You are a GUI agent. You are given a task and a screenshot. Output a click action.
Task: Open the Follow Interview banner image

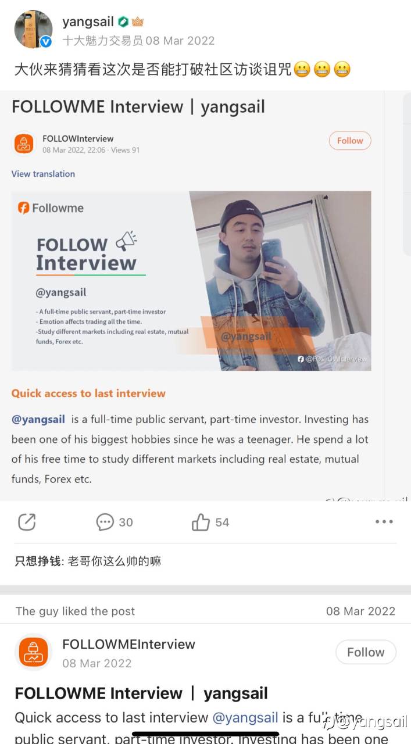pyautogui.click(x=191, y=281)
